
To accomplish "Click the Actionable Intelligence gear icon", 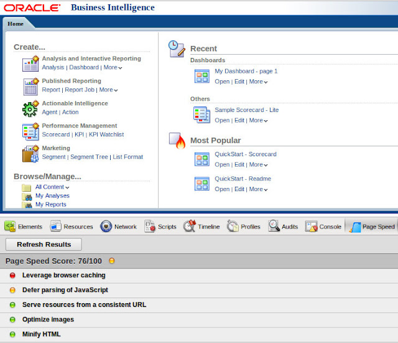I will [30, 108].
